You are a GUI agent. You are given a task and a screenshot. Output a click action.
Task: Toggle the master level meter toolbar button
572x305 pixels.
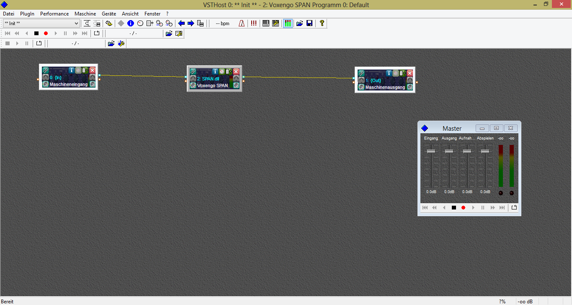(288, 23)
